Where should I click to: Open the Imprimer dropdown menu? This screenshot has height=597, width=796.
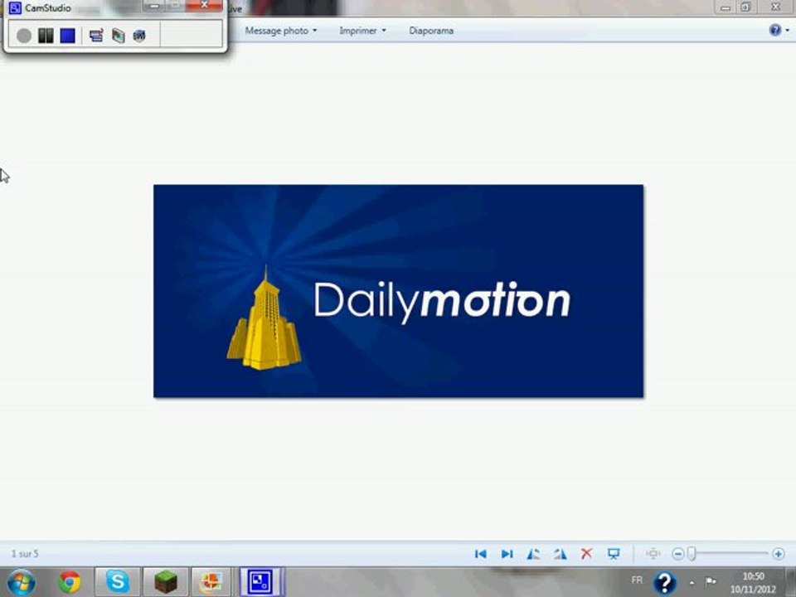[362, 31]
